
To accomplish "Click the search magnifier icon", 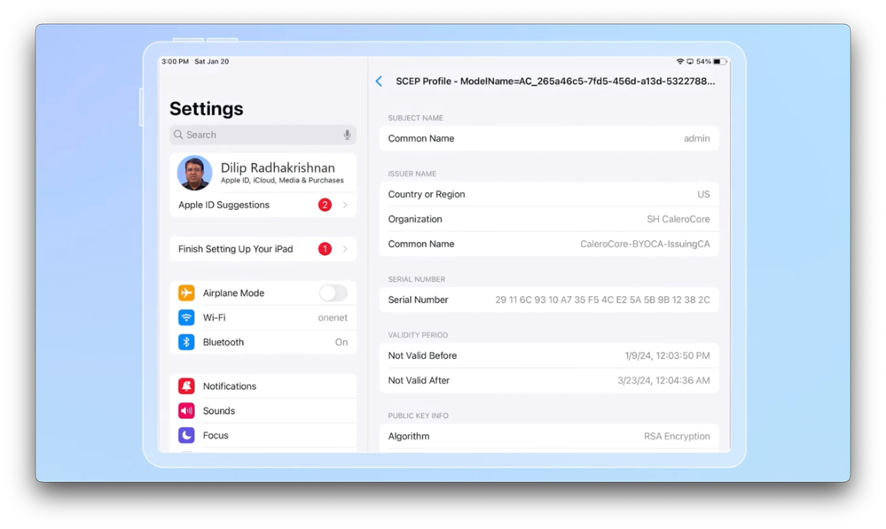I will tap(178, 135).
